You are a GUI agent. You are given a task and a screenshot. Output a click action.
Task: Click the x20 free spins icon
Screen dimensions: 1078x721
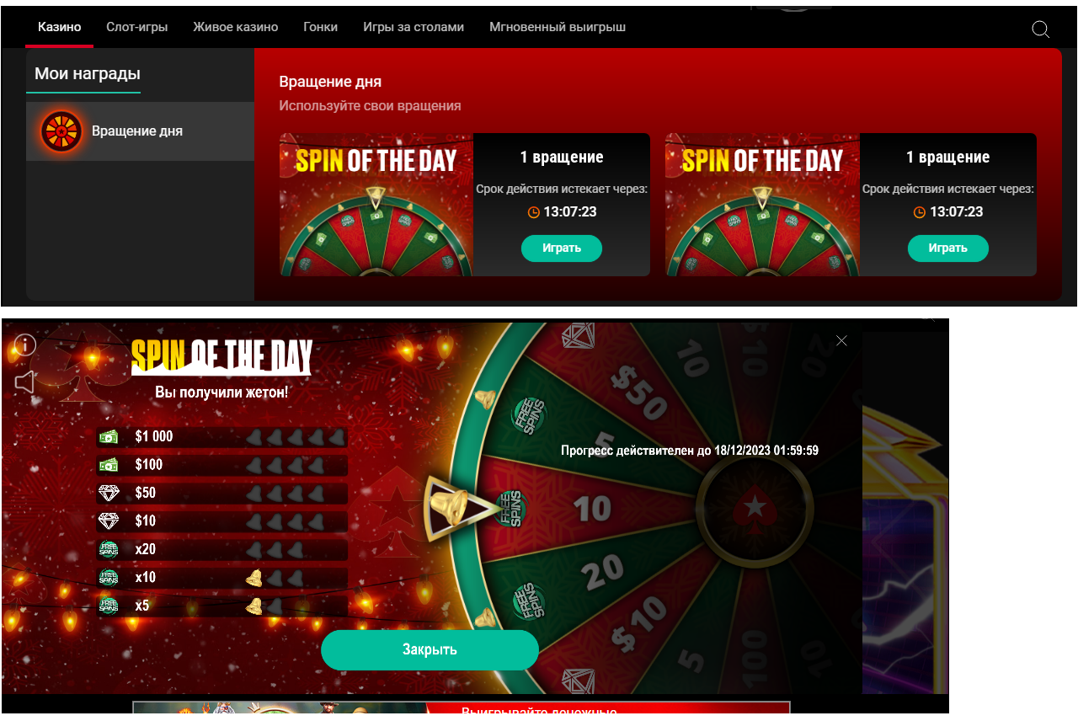coord(109,549)
